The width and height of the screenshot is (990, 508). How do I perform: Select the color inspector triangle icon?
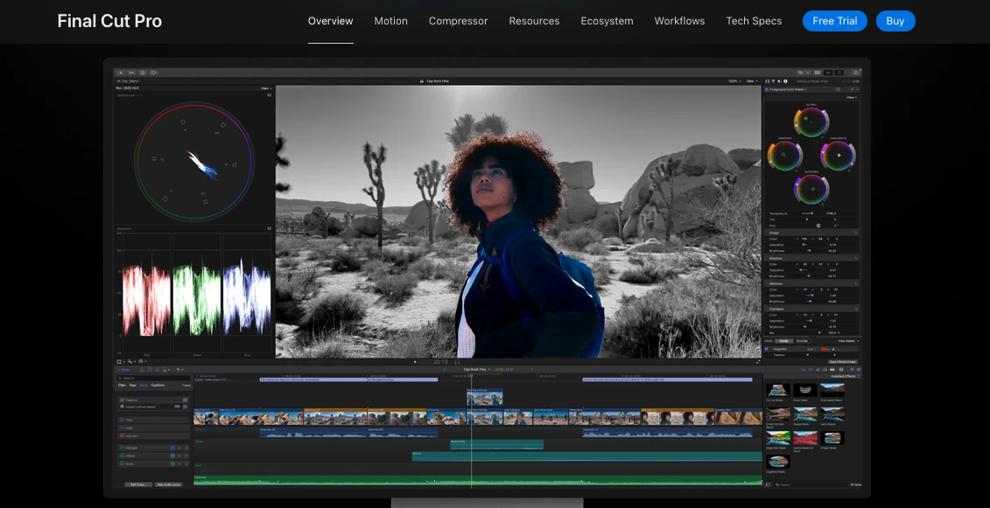[773, 80]
